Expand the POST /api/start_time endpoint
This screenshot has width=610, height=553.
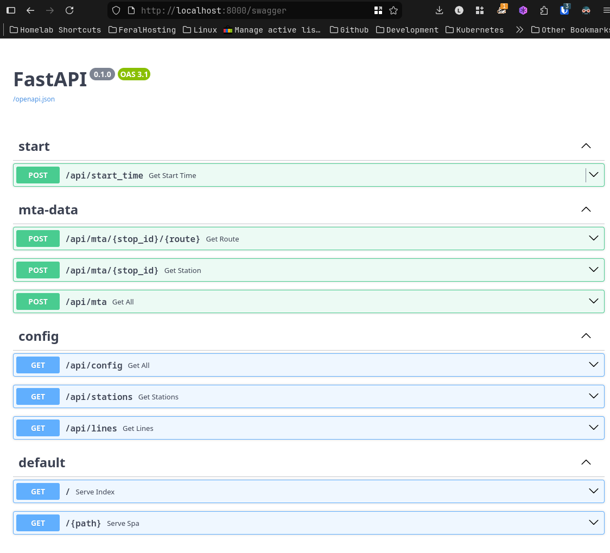click(x=594, y=175)
